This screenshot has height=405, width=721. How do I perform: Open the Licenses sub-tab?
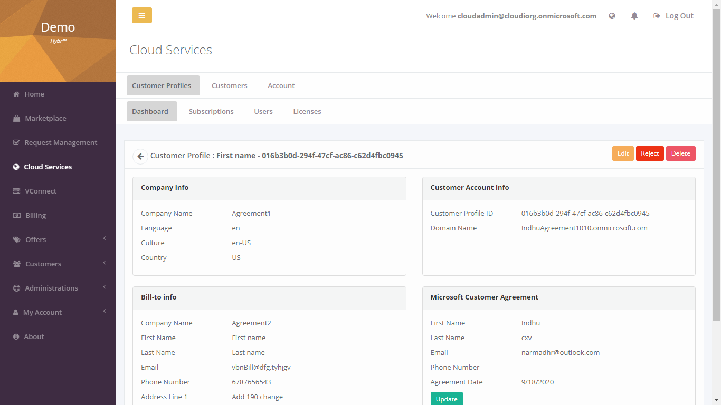pyautogui.click(x=307, y=111)
